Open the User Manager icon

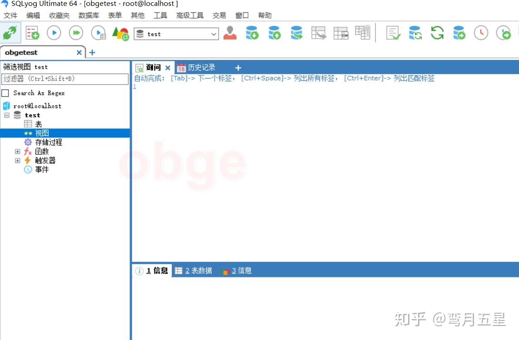tap(230, 33)
